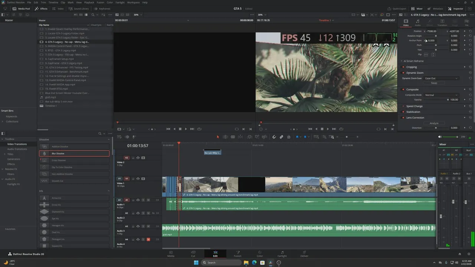
Task: Mute the Audio 1 track
Action: click(148, 200)
